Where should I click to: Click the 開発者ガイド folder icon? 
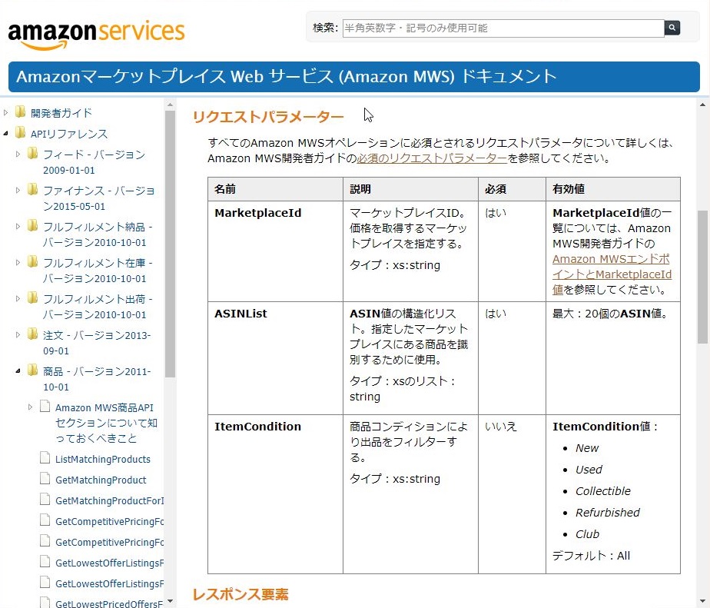point(20,111)
